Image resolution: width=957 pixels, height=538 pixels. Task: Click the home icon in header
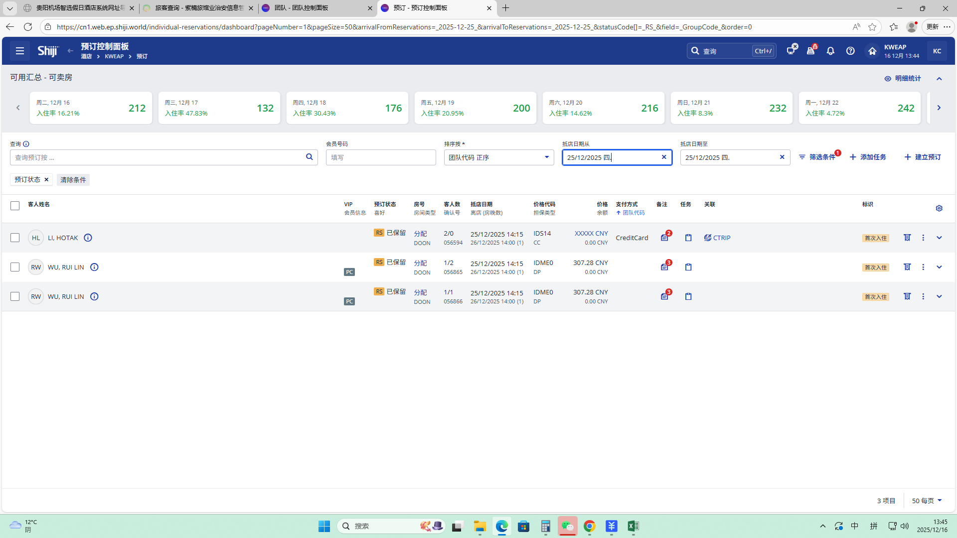click(x=872, y=51)
